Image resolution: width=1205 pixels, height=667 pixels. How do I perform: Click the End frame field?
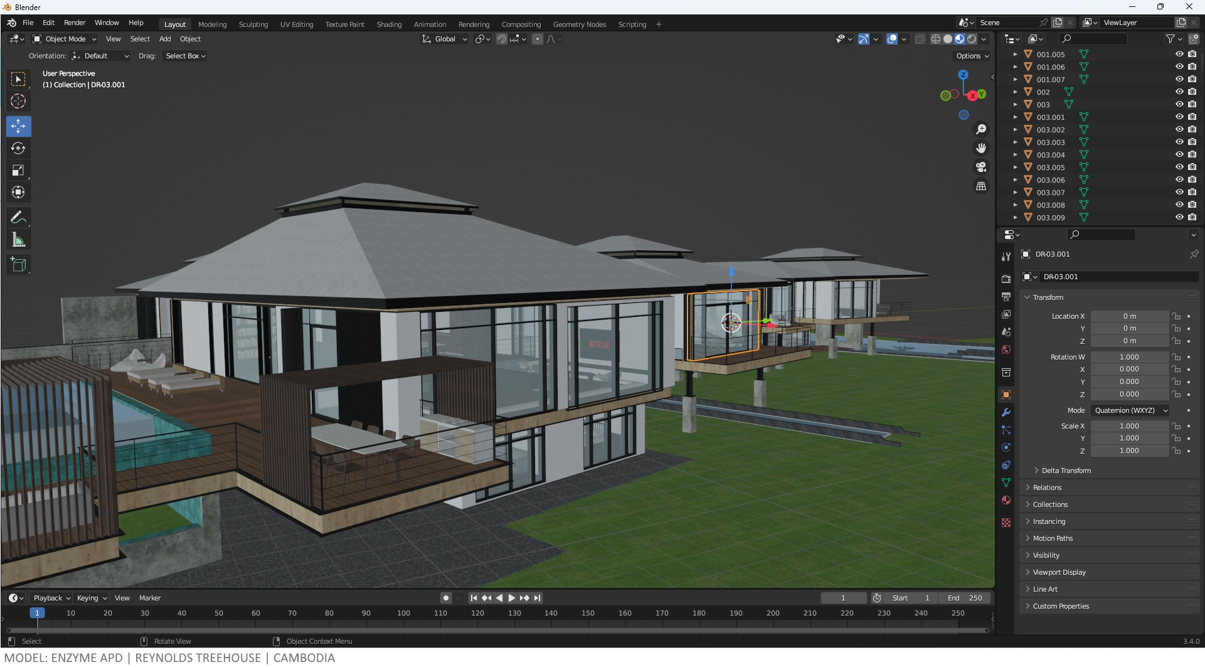coord(966,599)
